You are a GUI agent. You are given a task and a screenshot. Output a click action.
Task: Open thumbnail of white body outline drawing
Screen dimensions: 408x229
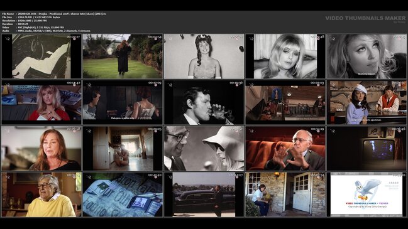[x=41, y=56]
